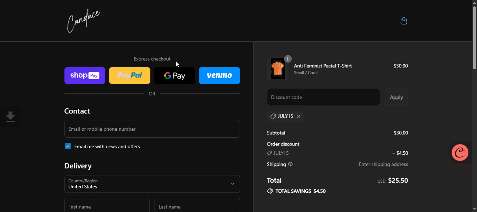Screen dimensions: 477x212
Task: Click the shipping help question mark icon
Action: tap(290, 164)
